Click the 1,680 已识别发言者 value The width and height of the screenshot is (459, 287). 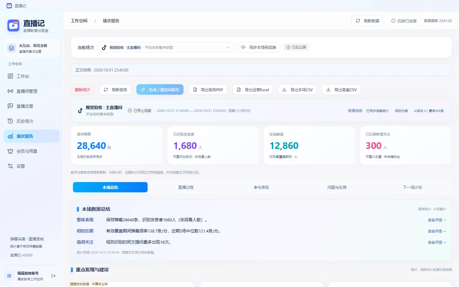coord(185,146)
